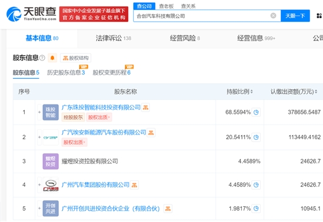Open the apps grid icon beside 天眼一下
Image resolution: width=323 pixels, height=222 pixels.
(x=319, y=16)
